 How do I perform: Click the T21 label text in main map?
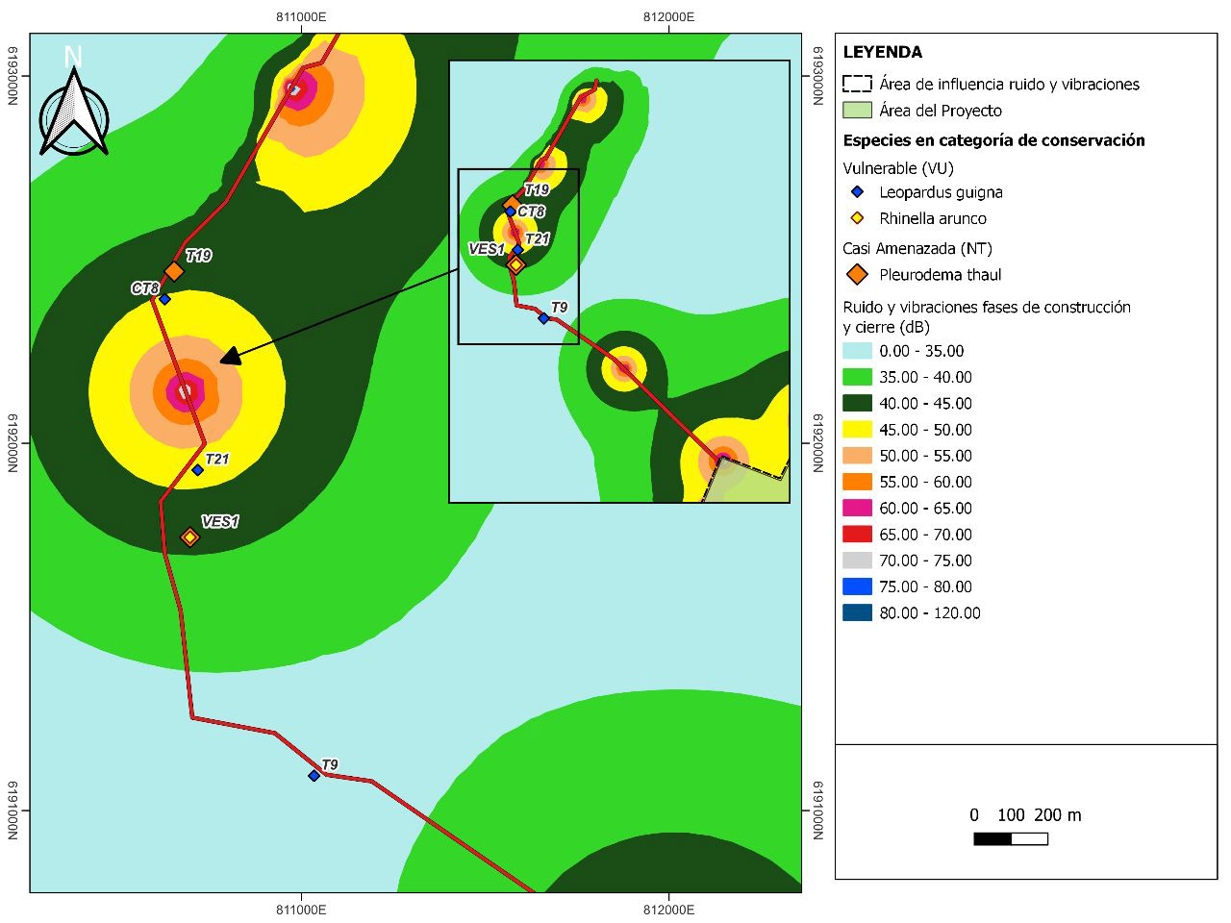pos(216,459)
